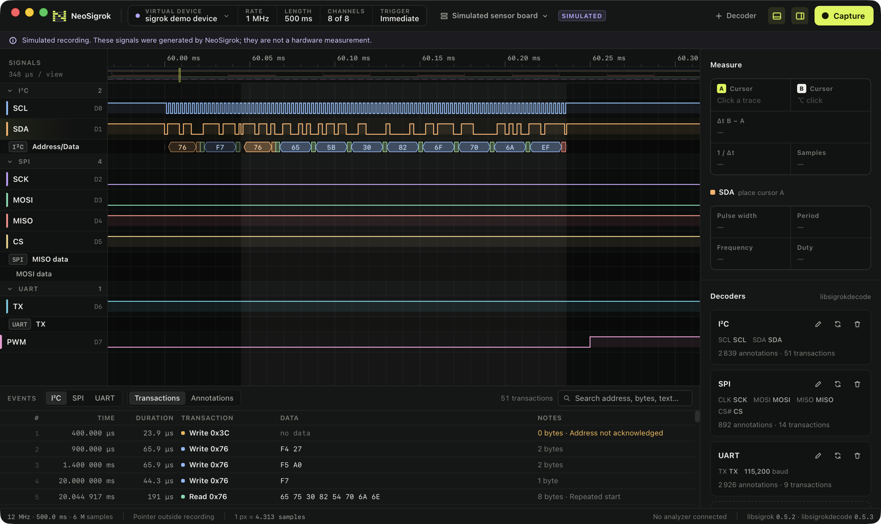Click the search magnifier icon
The height and width of the screenshot is (524, 881).
567,398
